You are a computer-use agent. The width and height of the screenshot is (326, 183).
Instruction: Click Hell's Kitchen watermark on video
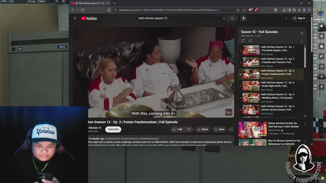(x=229, y=112)
